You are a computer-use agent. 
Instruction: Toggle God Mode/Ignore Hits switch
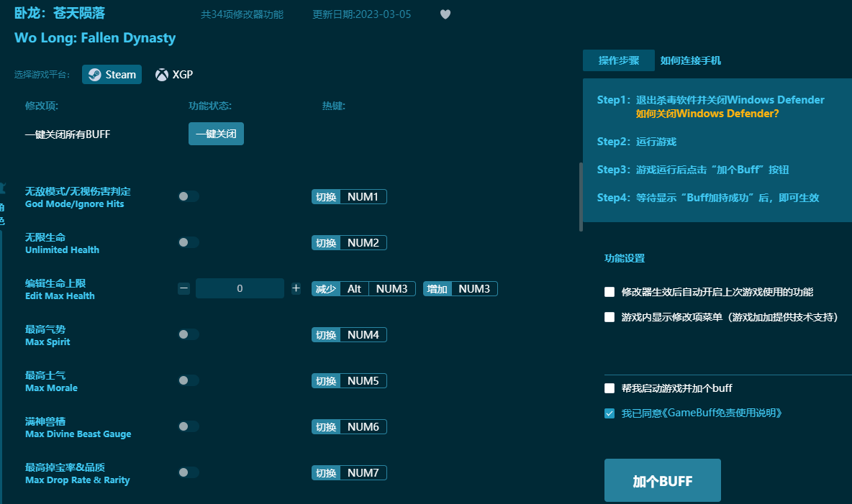(x=189, y=196)
